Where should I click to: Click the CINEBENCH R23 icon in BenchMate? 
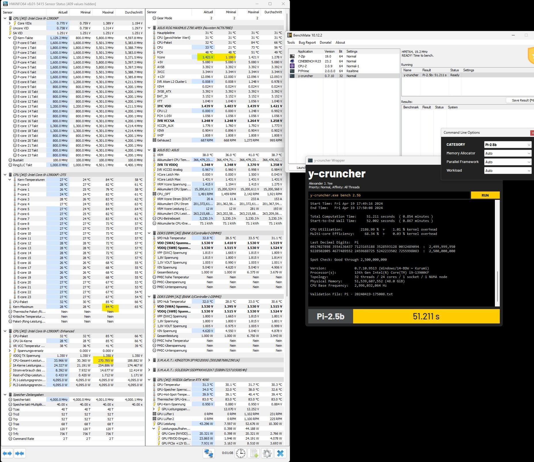tap(292, 61)
